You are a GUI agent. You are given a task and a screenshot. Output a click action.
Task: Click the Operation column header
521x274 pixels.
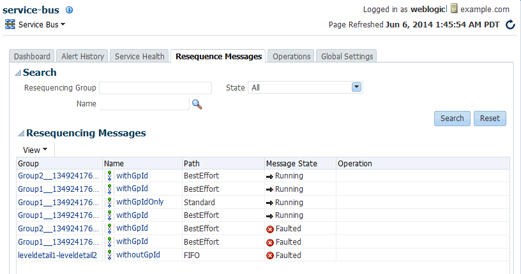click(x=423, y=164)
